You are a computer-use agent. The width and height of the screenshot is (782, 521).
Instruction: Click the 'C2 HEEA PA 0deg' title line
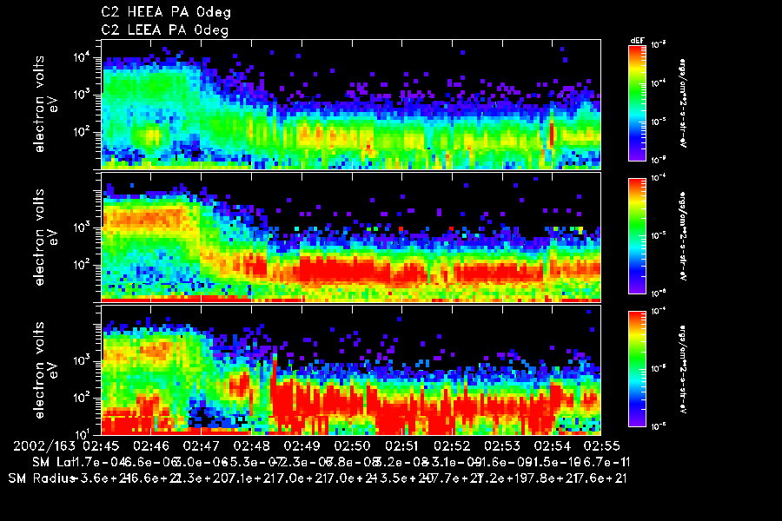166,12
